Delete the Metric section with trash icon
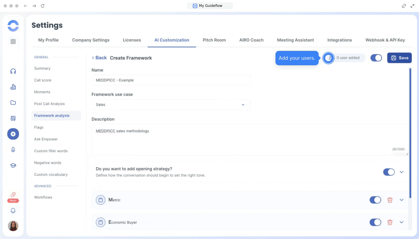 [390, 200]
